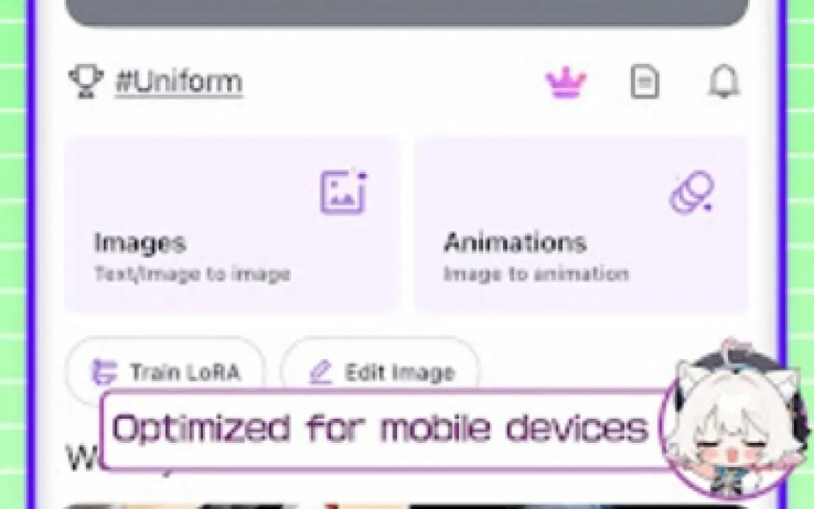Open the bottom-right image thumbnail
Screen dimensions: 814x509
pyautogui.click(x=568, y=505)
